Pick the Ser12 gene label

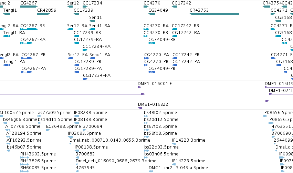73,3
